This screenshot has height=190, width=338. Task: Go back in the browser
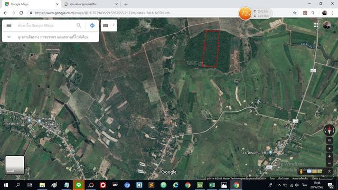click(x=5, y=13)
